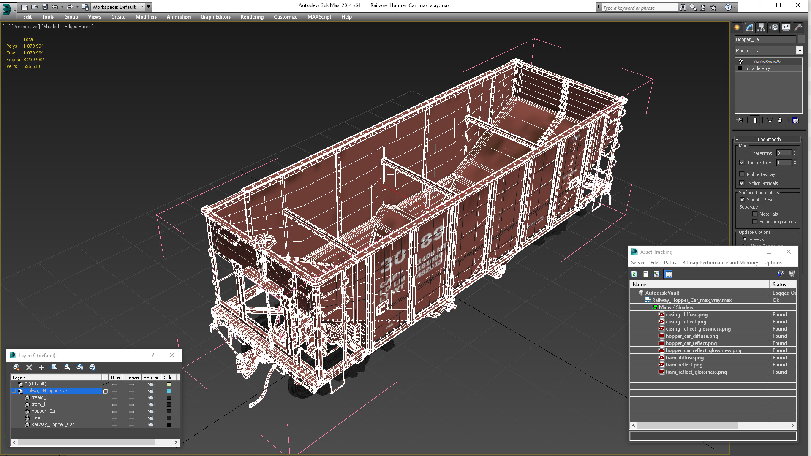The image size is (811, 456).
Task: Enable Isoline Display checkbox
Action: point(742,174)
